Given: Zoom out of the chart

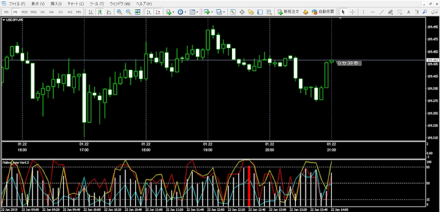Looking at the screenshot, I should coord(128,12).
